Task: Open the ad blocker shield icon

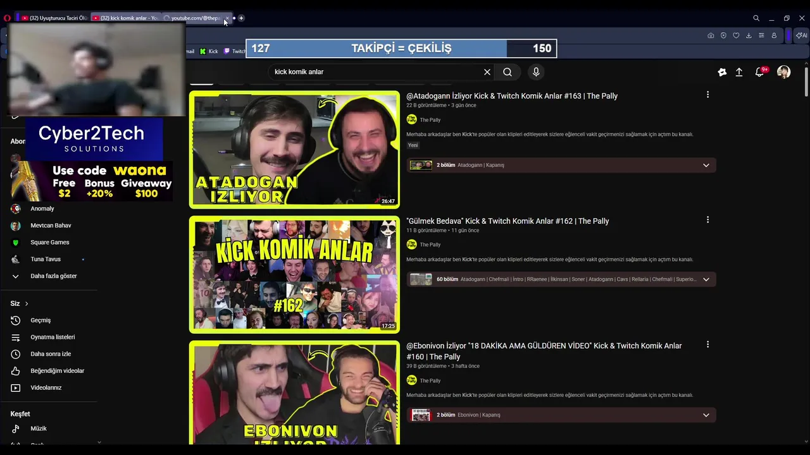Action: (x=723, y=35)
